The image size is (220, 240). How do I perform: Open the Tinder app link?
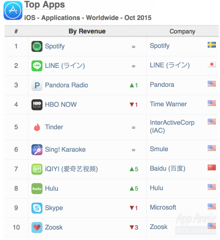coord(54,127)
